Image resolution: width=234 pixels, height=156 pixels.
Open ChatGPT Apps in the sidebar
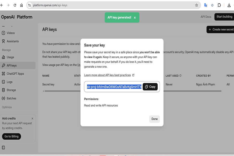15,74
